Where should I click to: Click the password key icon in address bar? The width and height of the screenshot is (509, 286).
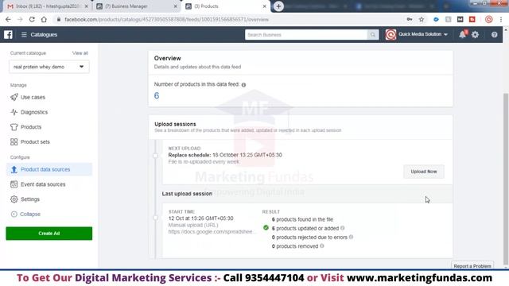(x=410, y=19)
